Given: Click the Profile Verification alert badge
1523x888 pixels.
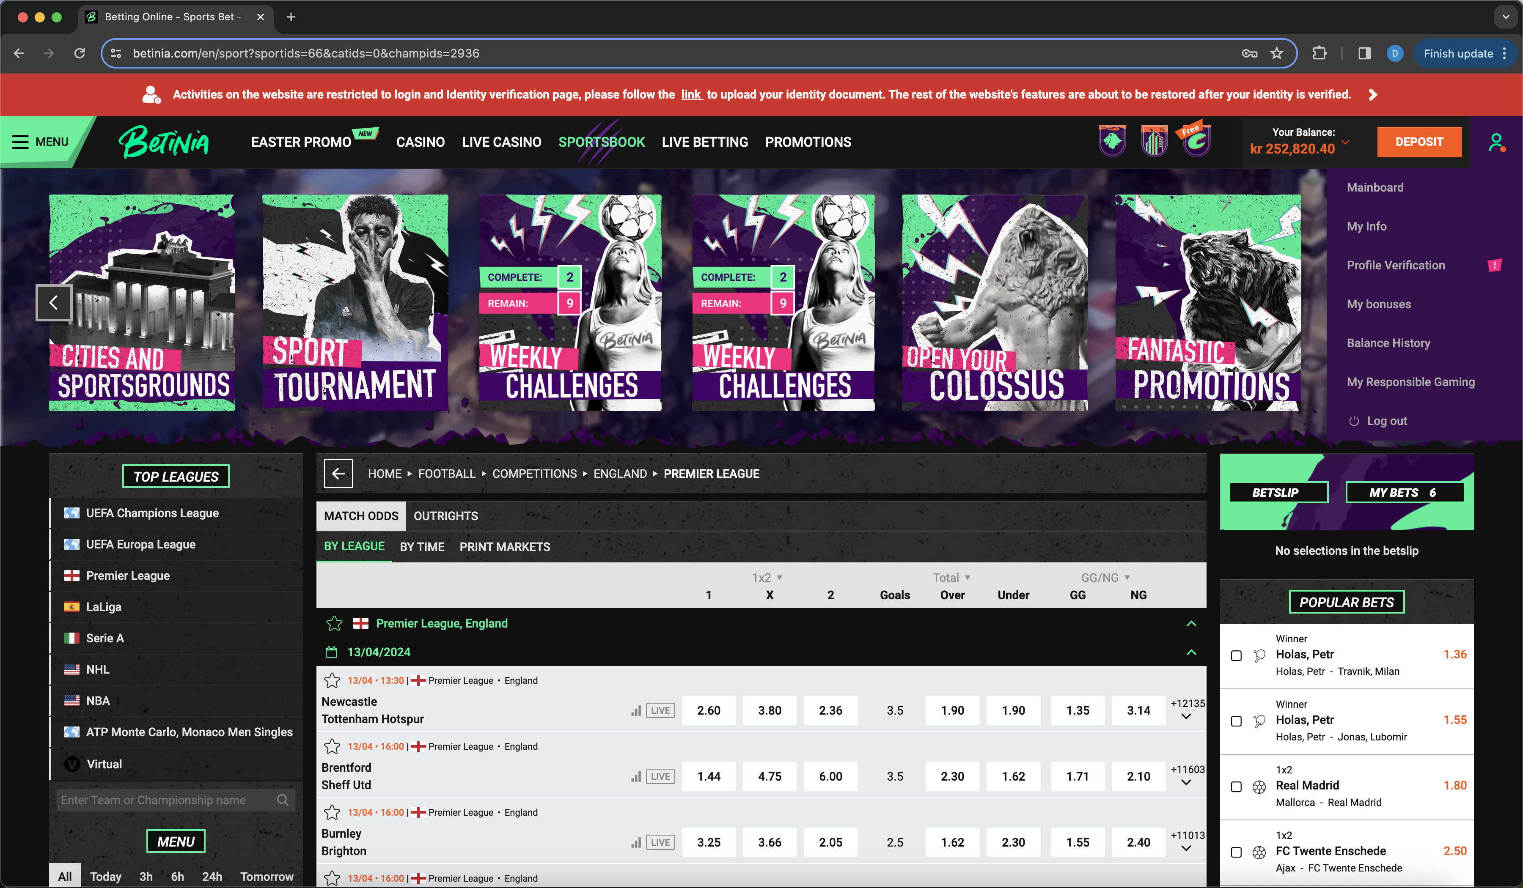Looking at the screenshot, I should pyautogui.click(x=1495, y=265).
